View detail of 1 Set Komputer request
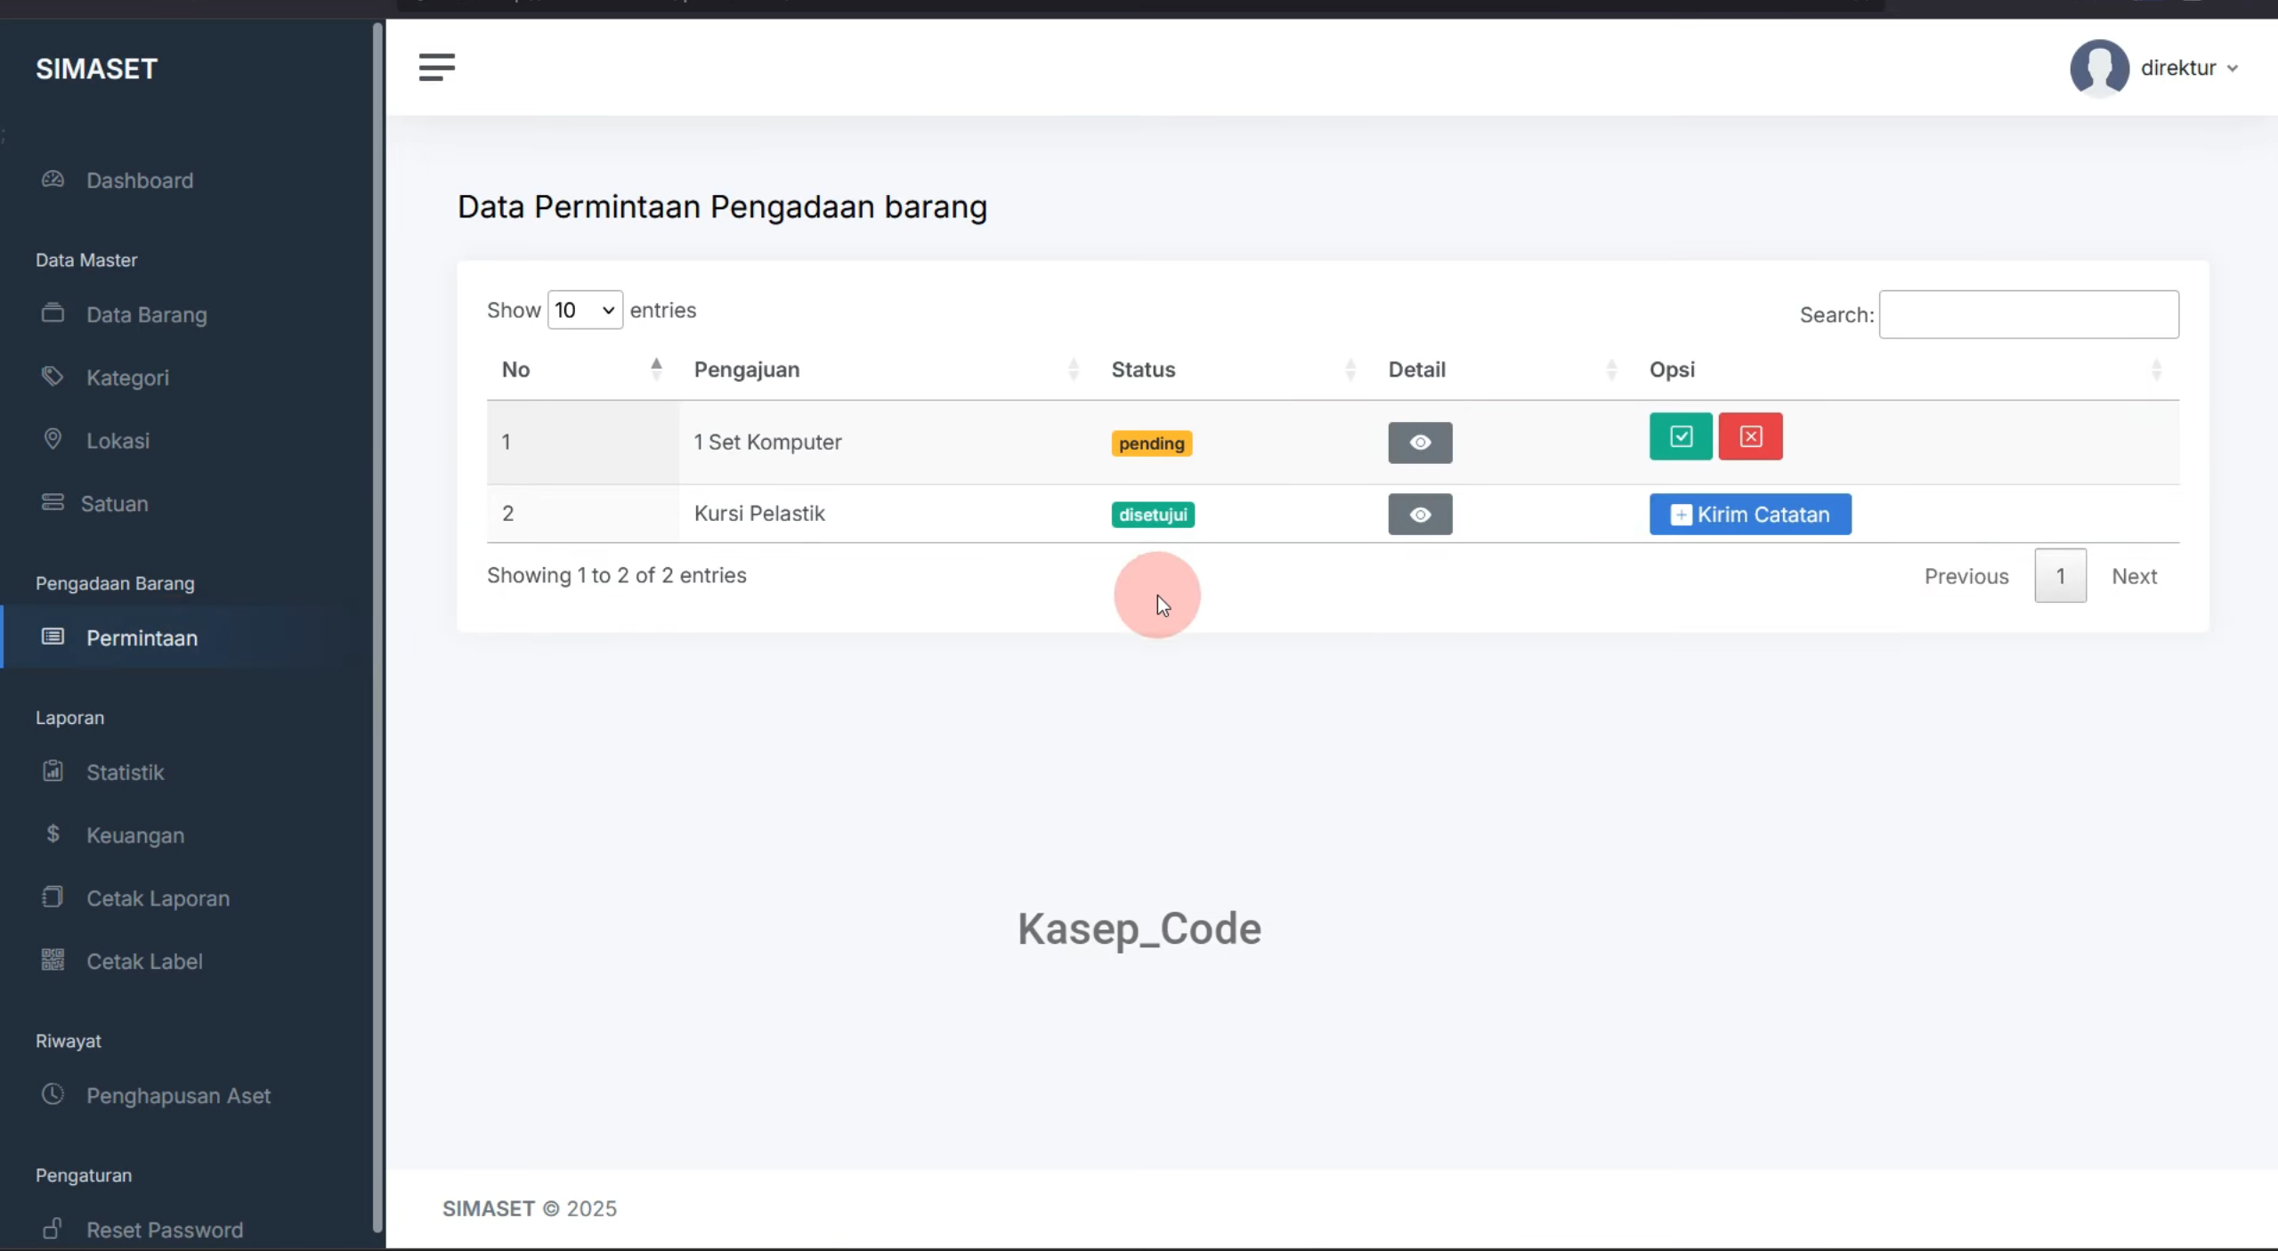Screen dimensions: 2278x1251 tap(1420, 443)
